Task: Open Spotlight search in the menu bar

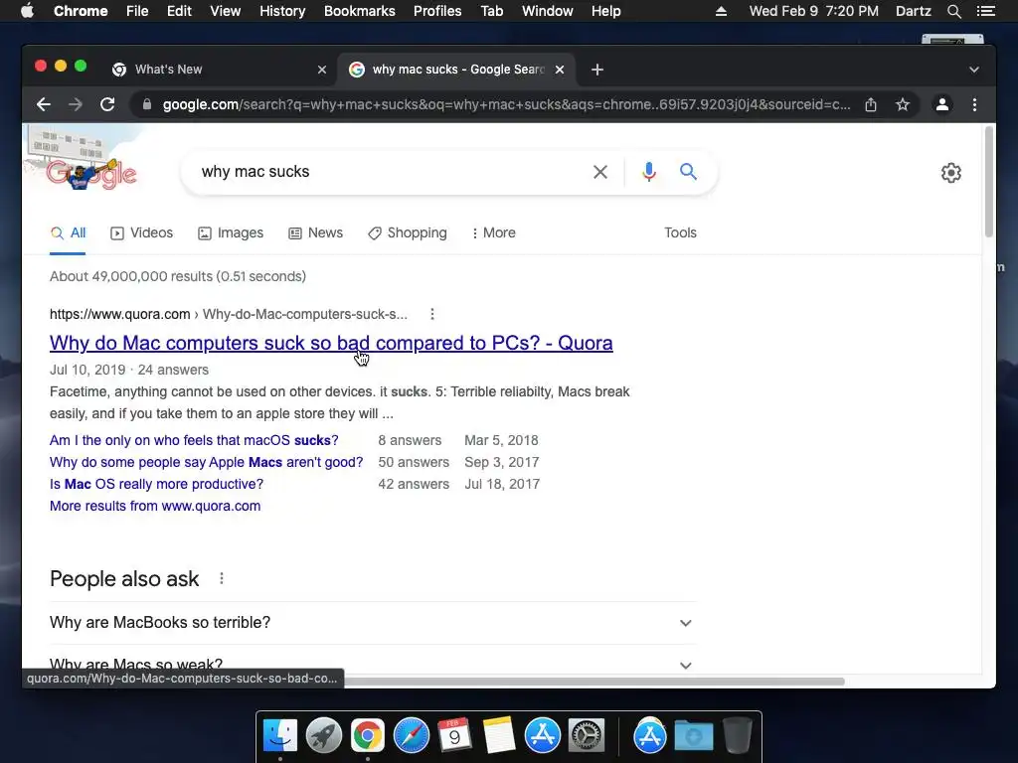Action: coord(953,11)
